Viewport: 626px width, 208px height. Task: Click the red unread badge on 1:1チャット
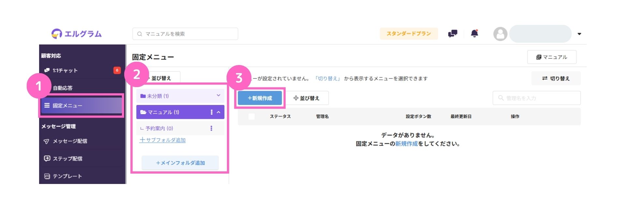(x=117, y=70)
